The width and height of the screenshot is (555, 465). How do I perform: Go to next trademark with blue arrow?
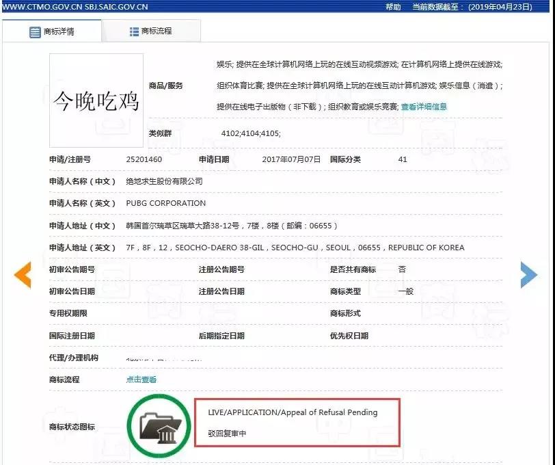coord(529,274)
